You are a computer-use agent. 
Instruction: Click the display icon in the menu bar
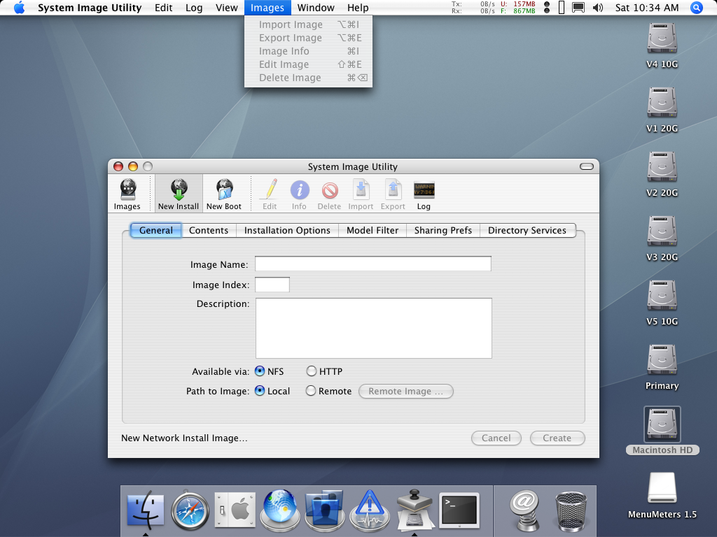[x=578, y=8]
